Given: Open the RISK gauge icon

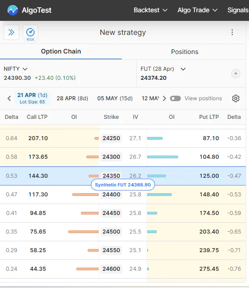Looking at the screenshot, I should click(x=30, y=34).
